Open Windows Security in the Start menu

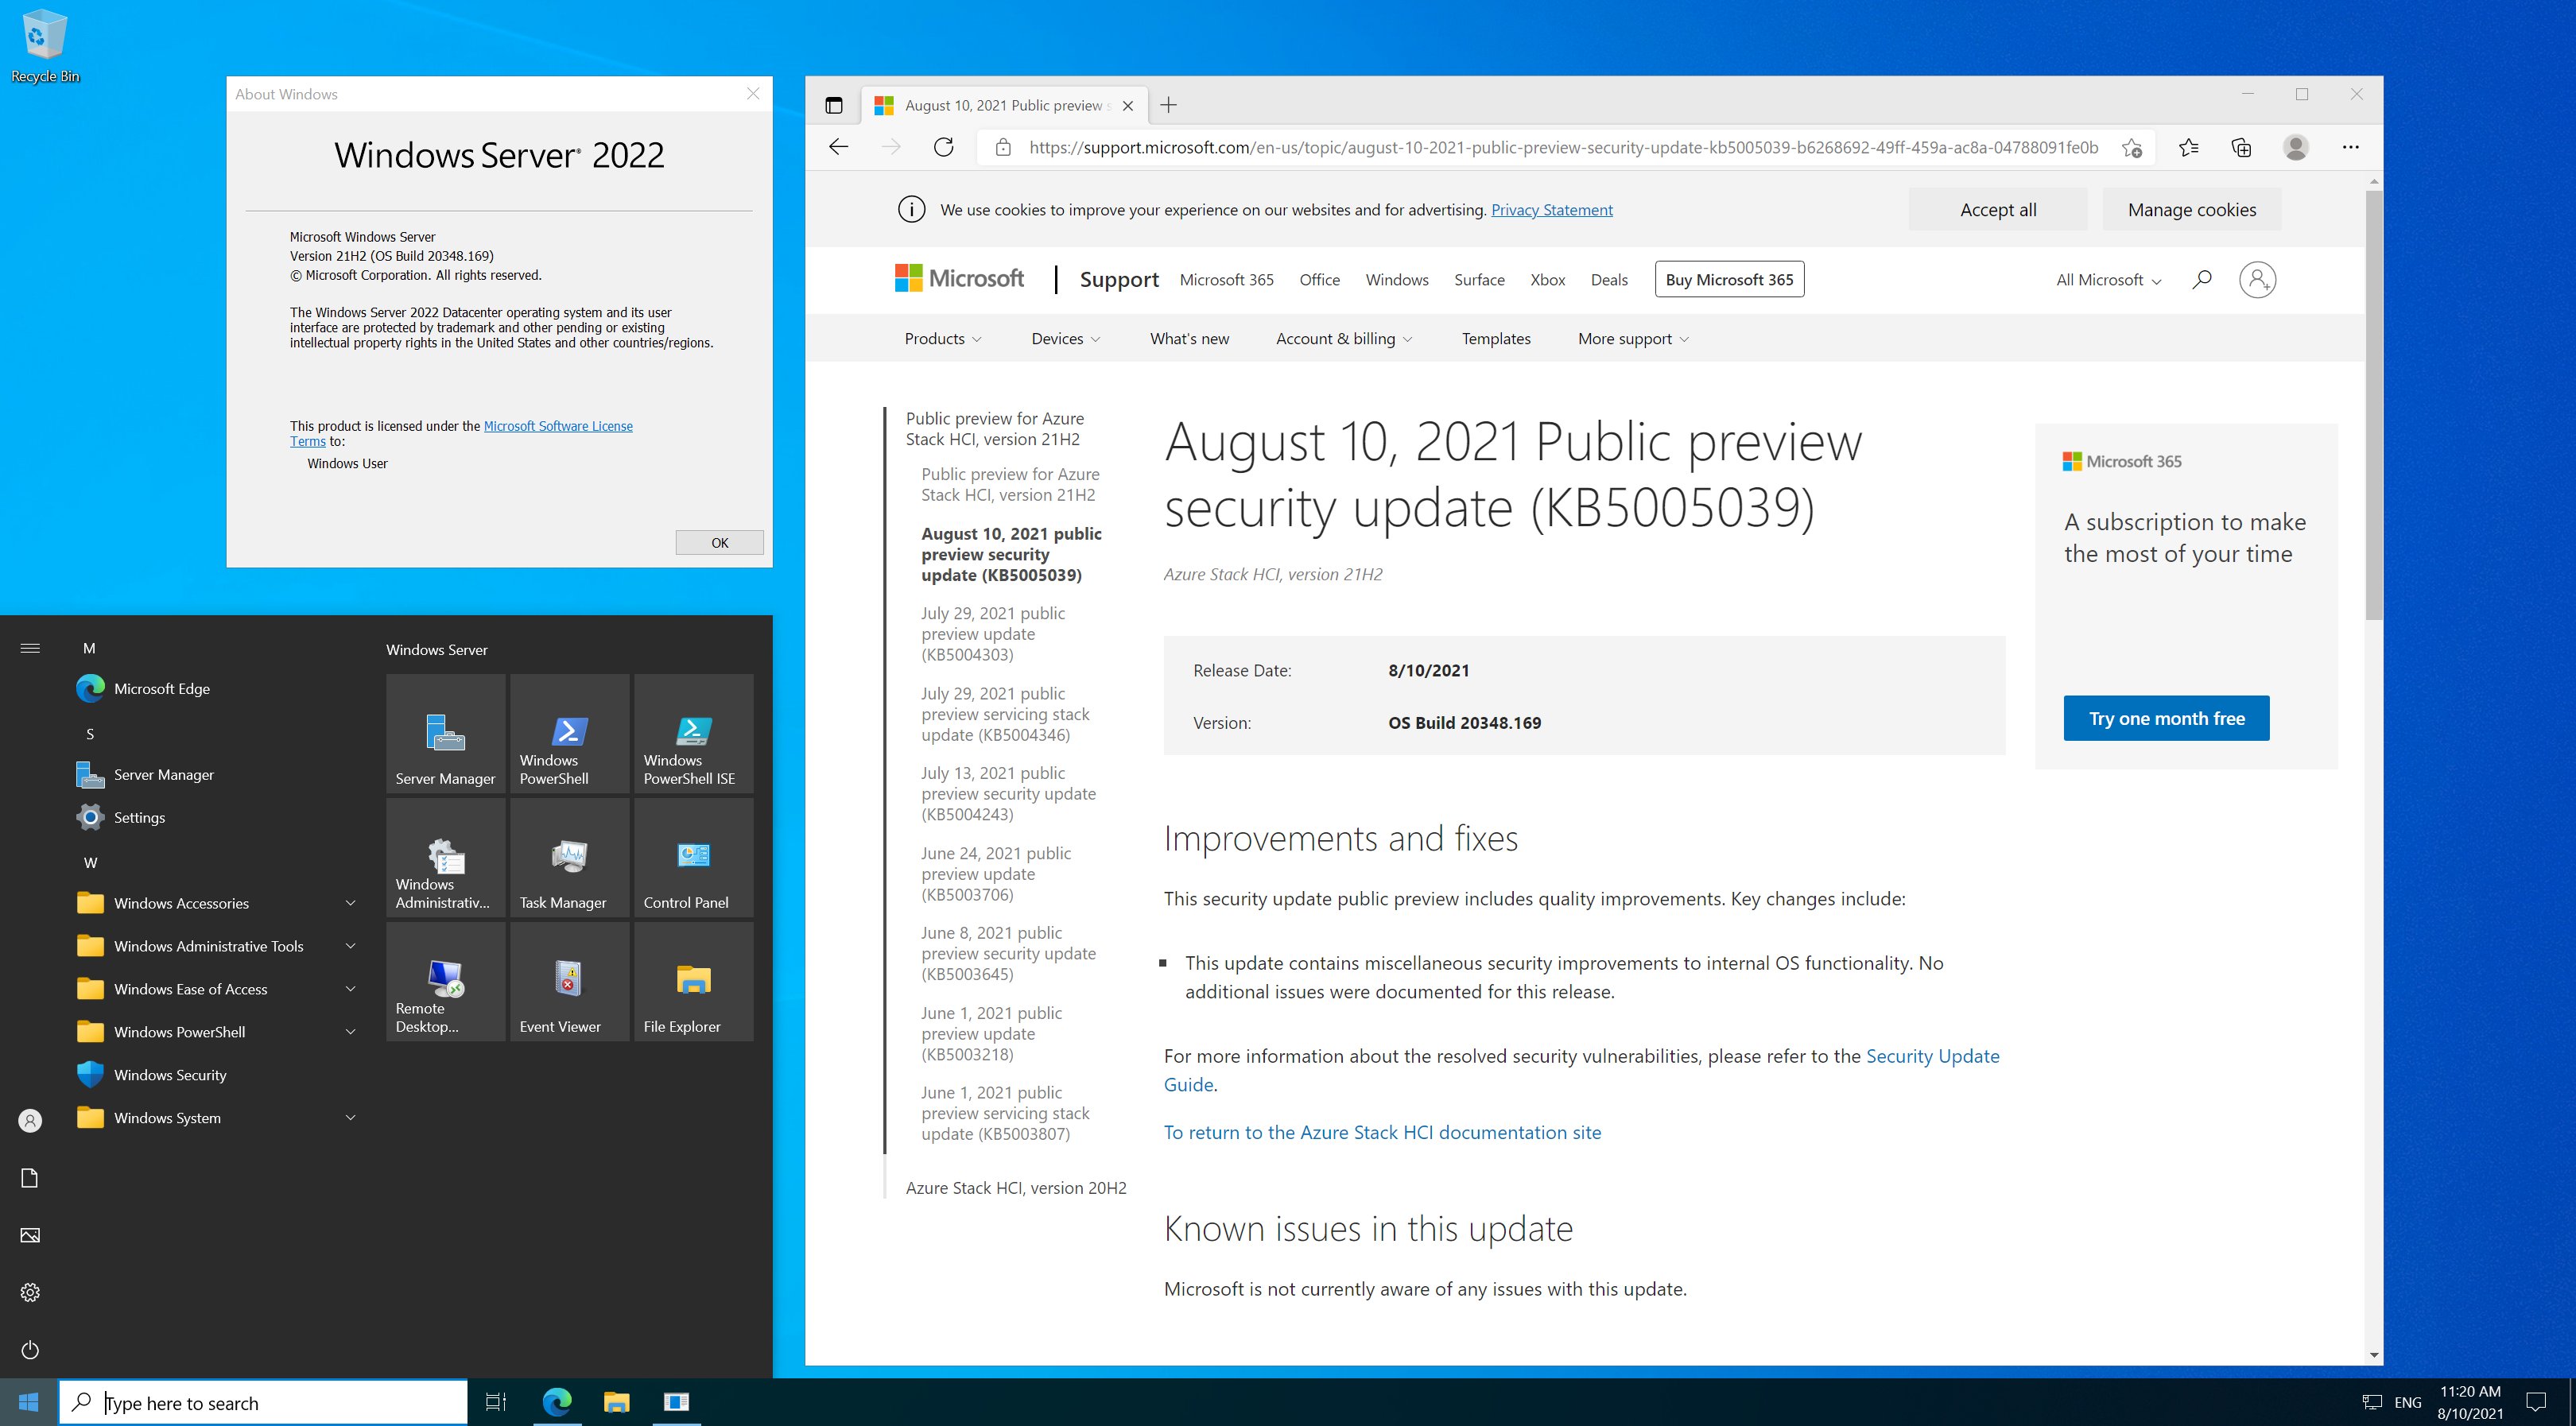point(169,1074)
